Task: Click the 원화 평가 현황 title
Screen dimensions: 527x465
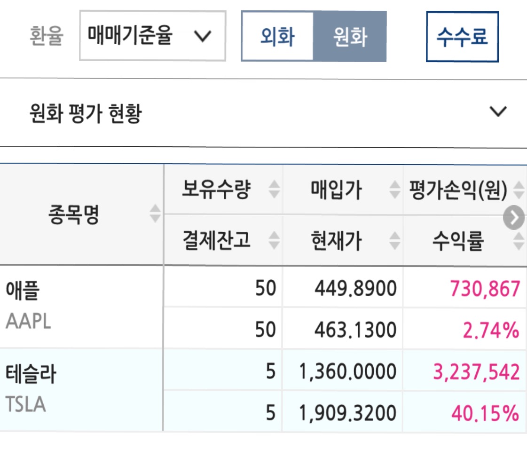Action: point(86,113)
